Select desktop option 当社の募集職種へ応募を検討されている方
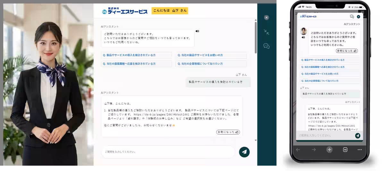 (x=136, y=64)
